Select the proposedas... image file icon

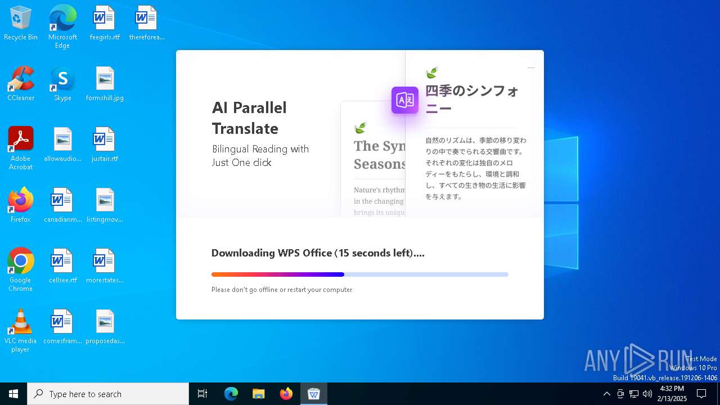[x=105, y=327]
